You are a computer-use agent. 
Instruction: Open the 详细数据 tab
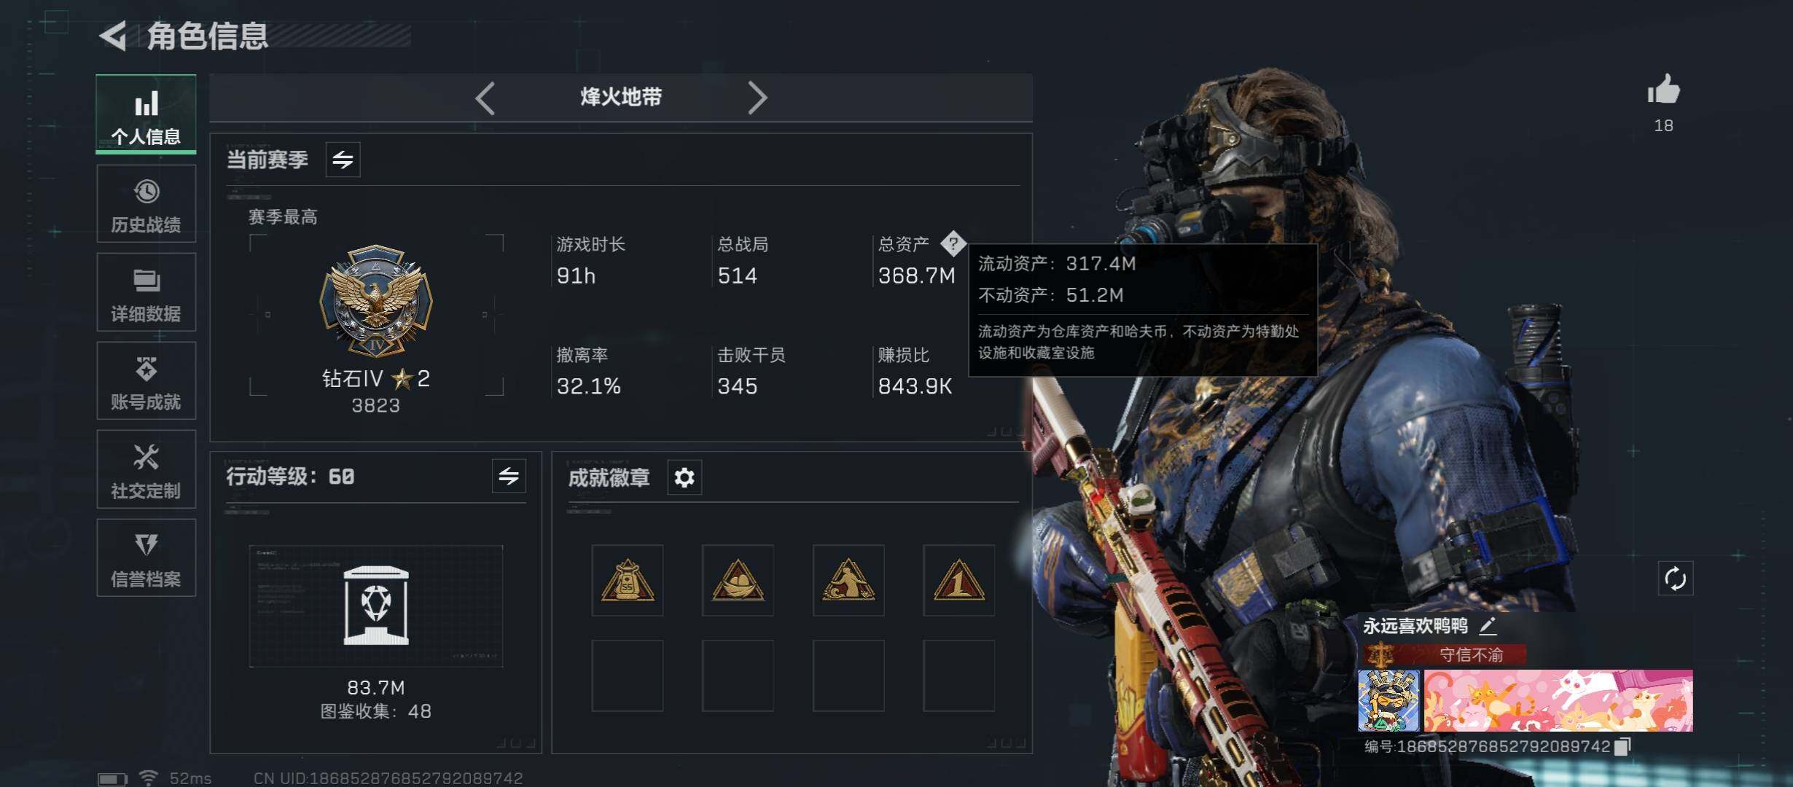(146, 292)
